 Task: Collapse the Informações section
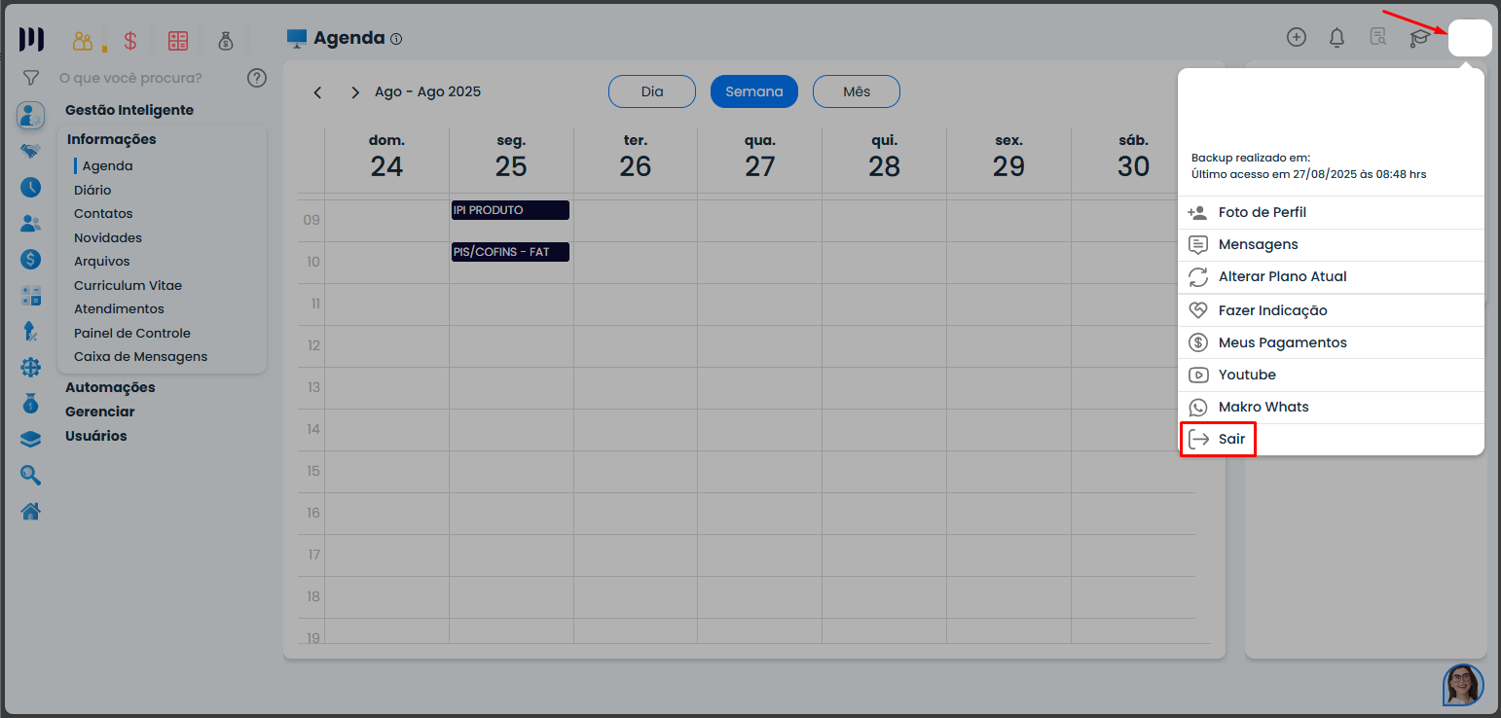[112, 139]
